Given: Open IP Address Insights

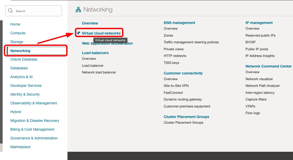Looking at the screenshot, I should pos(260,56).
